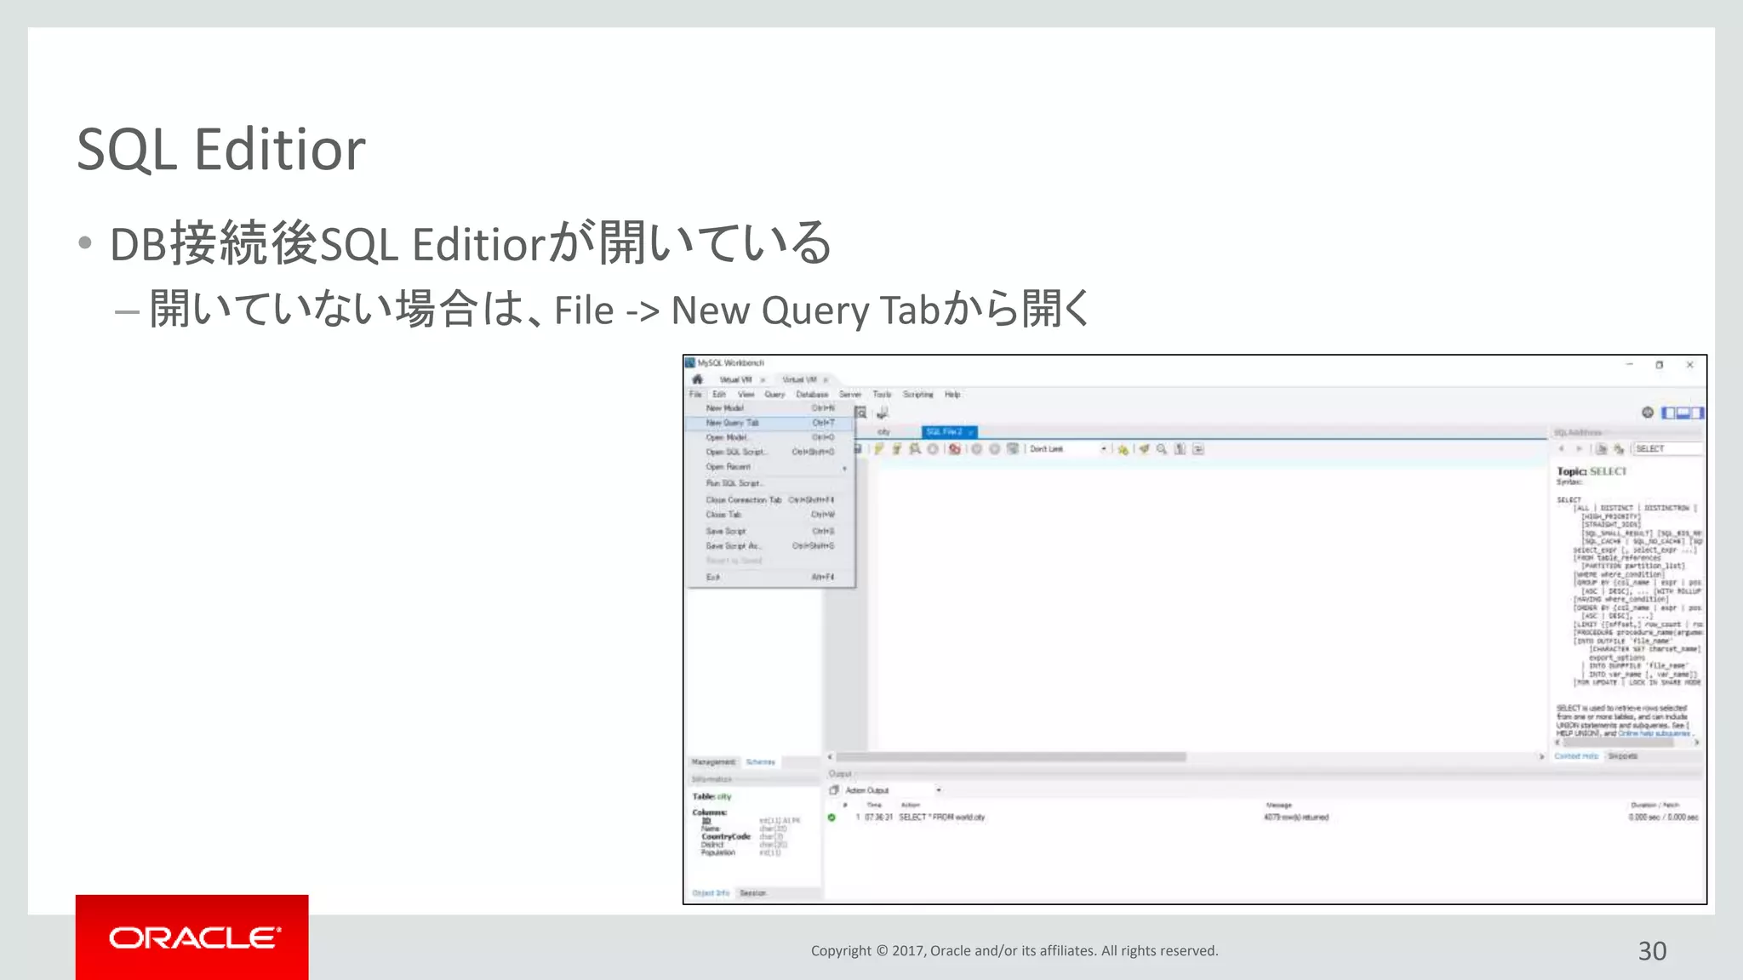Toggle the auto-commit mode icon

(x=1012, y=449)
